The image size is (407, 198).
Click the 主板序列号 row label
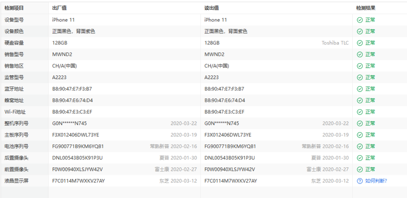[x=16, y=135]
